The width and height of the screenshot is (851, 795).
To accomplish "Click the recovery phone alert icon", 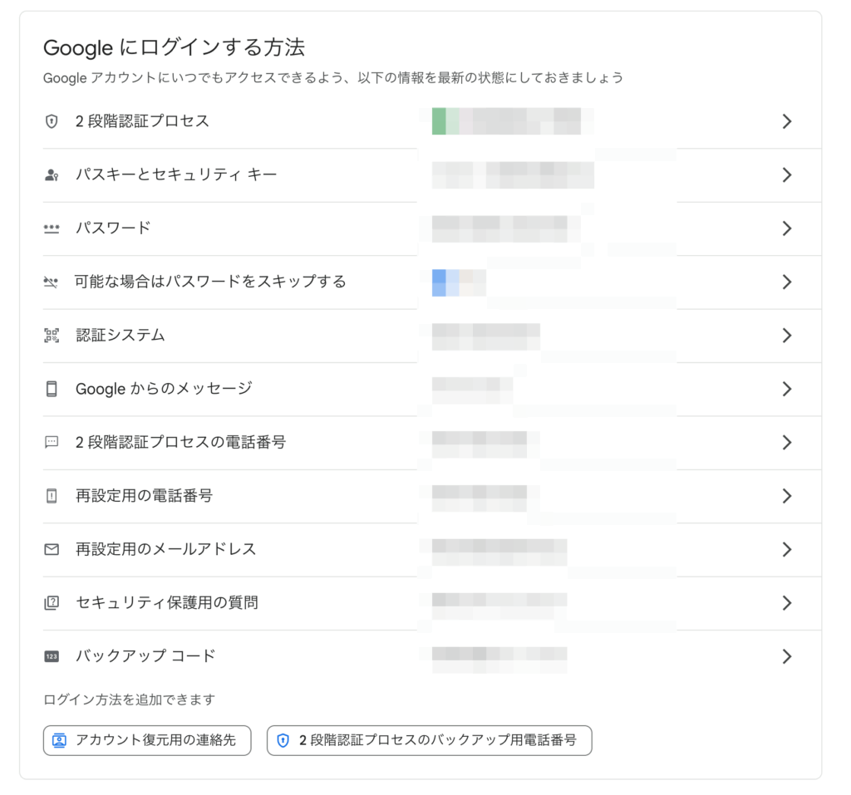I will (x=52, y=496).
